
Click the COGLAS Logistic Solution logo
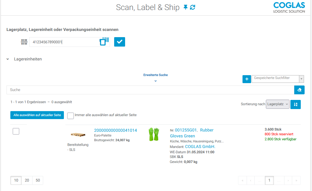coord(289,8)
